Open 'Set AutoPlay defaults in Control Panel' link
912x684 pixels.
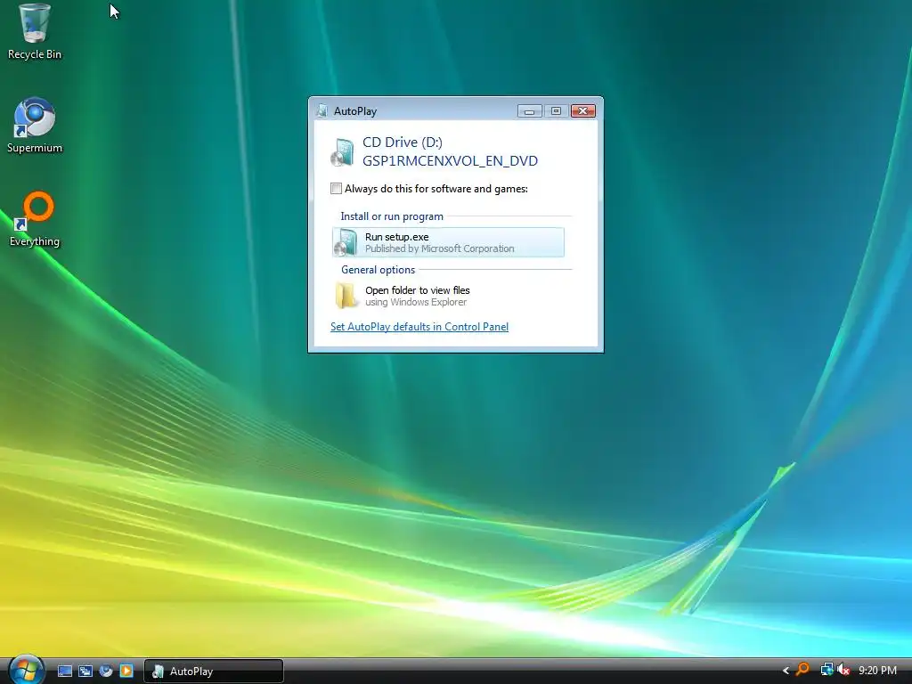pyautogui.click(x=419, y=327)
